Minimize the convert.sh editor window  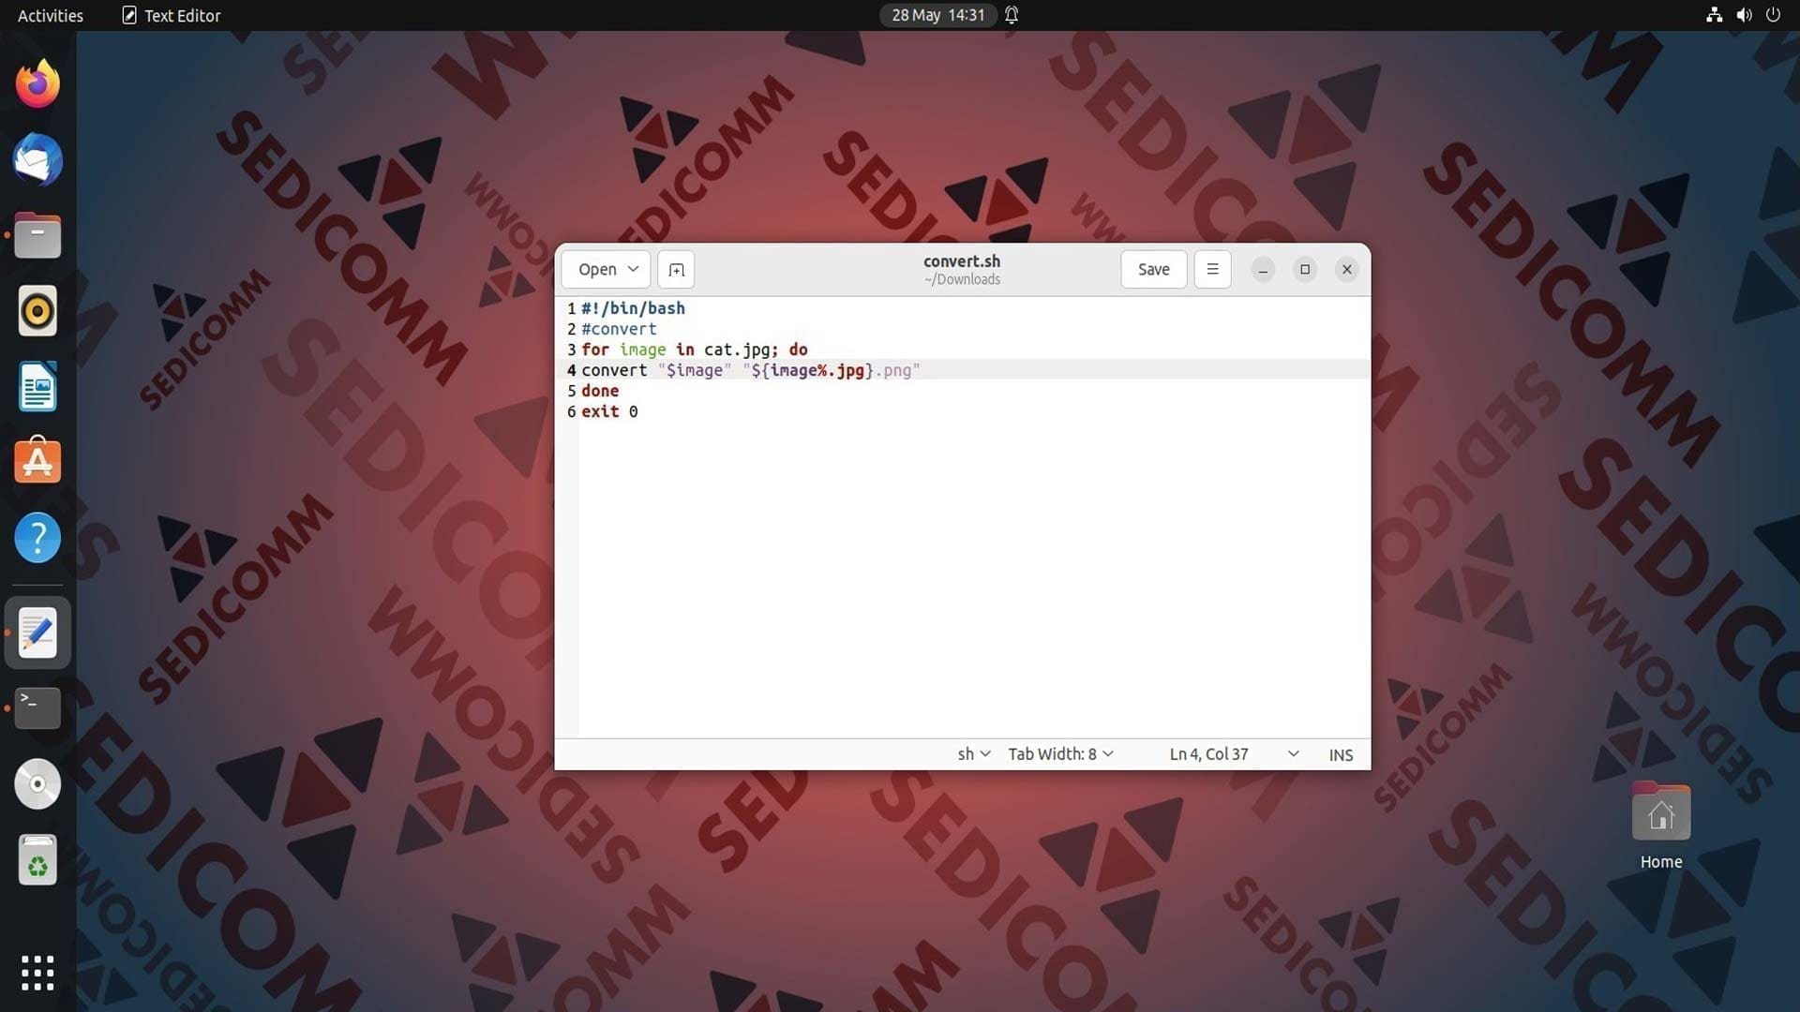[1263, 270]
